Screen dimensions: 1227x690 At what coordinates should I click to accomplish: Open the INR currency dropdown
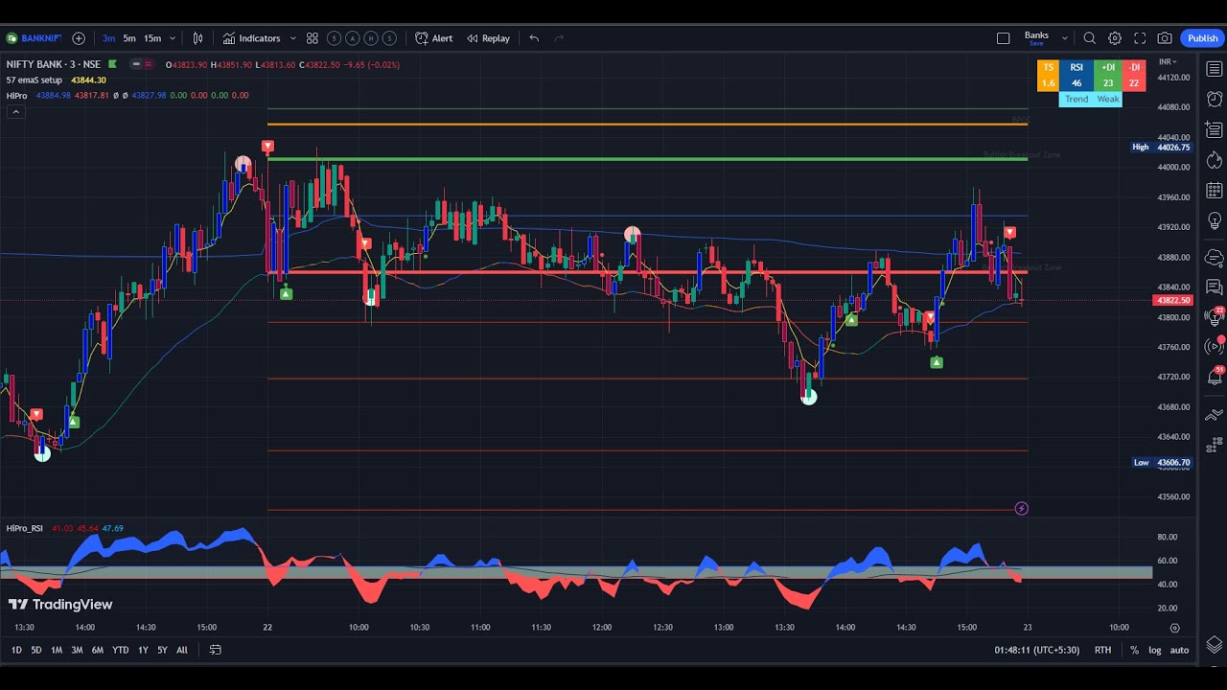point(1168,61)
